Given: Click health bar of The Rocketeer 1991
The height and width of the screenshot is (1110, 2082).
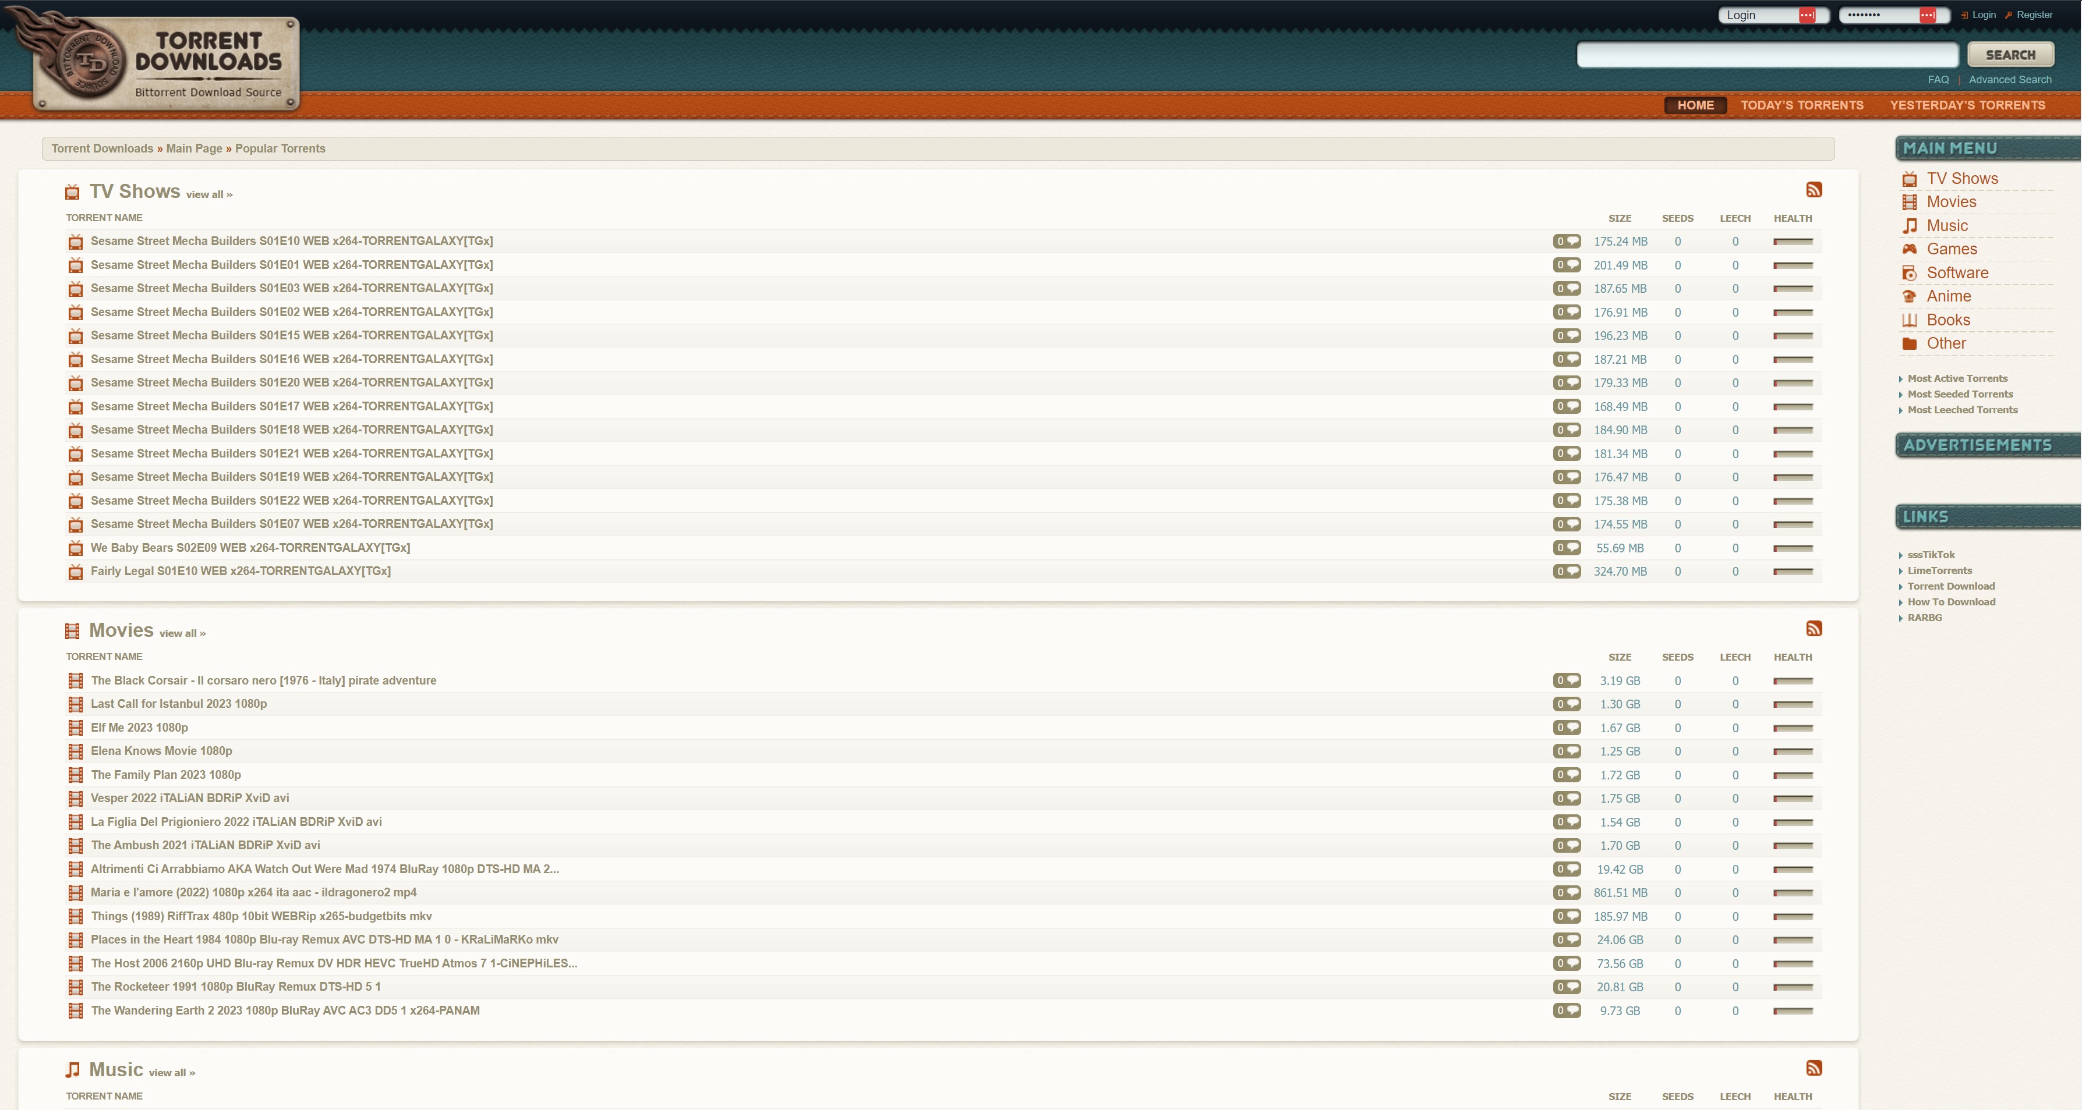Looking at the screenshot, I should (x=1793, y=987).
